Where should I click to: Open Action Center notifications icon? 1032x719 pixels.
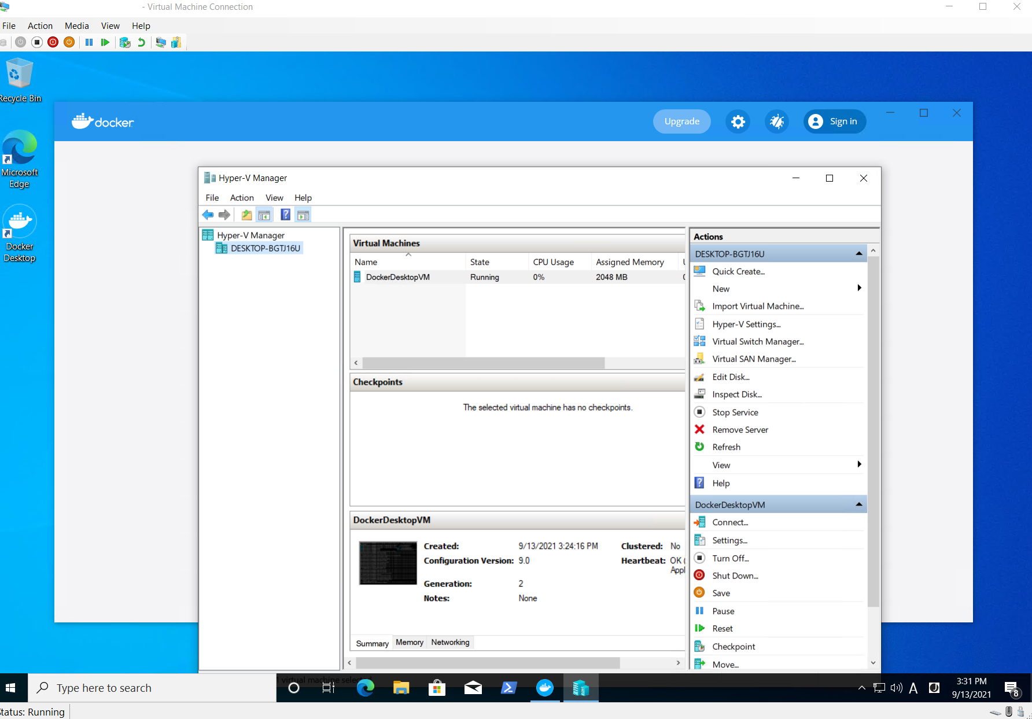point(1012,688)
